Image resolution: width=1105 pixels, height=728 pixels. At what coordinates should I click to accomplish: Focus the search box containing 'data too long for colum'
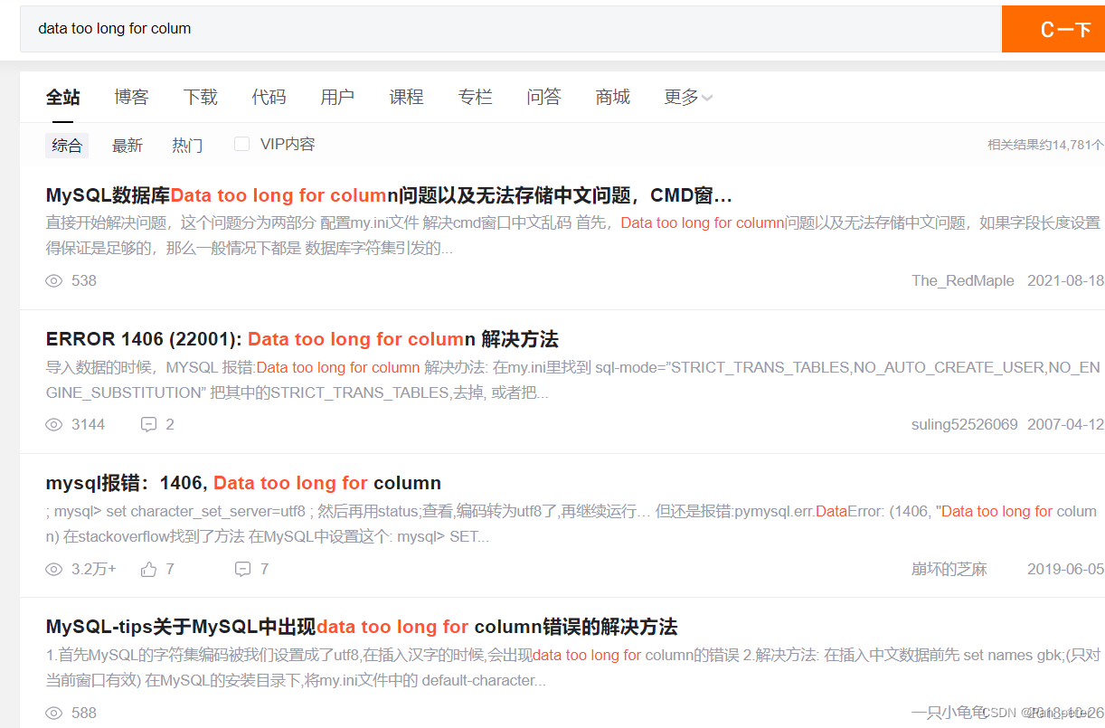[511, 29]
